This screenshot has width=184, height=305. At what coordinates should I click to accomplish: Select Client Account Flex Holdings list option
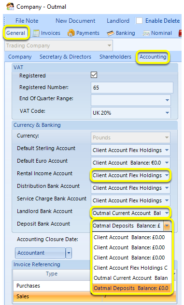coord(132,268)
